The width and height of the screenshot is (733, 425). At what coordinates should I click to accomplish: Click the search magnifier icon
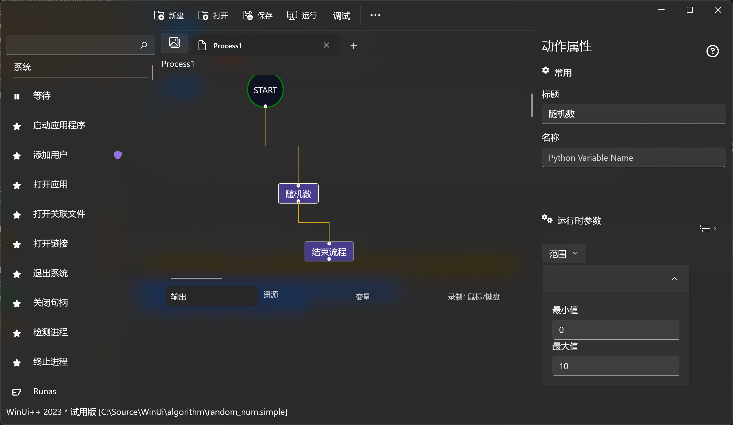click(x=144, y=45)
